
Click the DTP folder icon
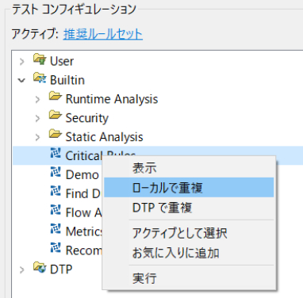point(40,268)
